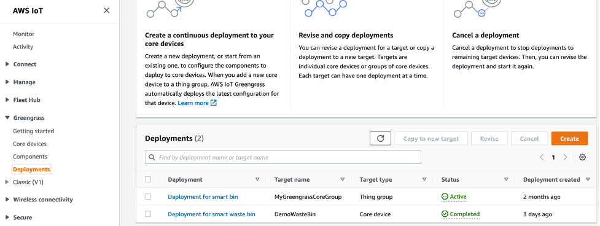Refresh the deployments list

[x=380, y=138]
